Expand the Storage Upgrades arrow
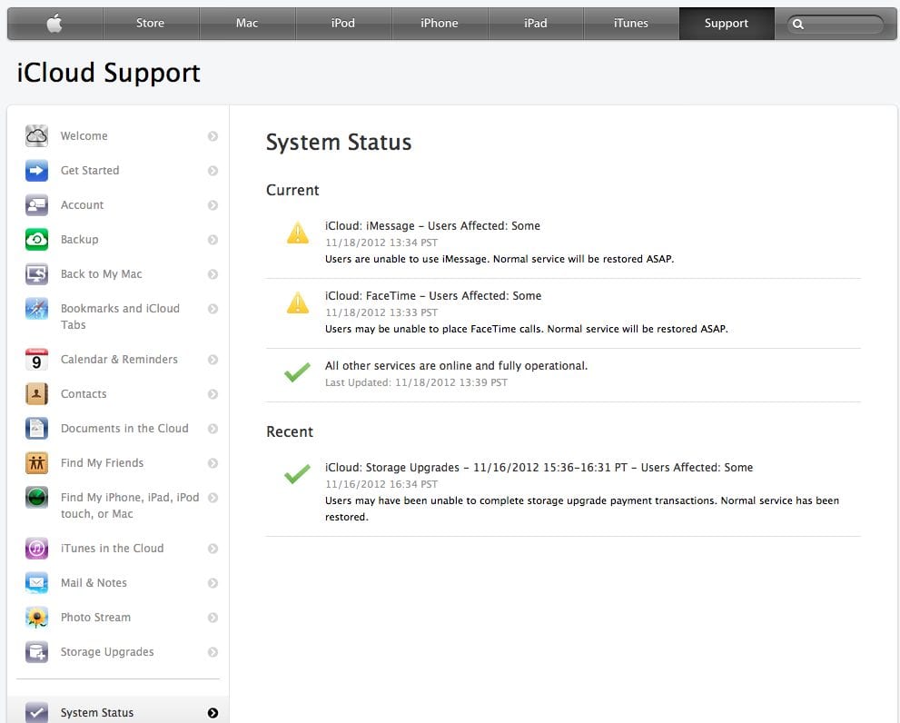Screen dimensions: 900x723 (213, 652)
